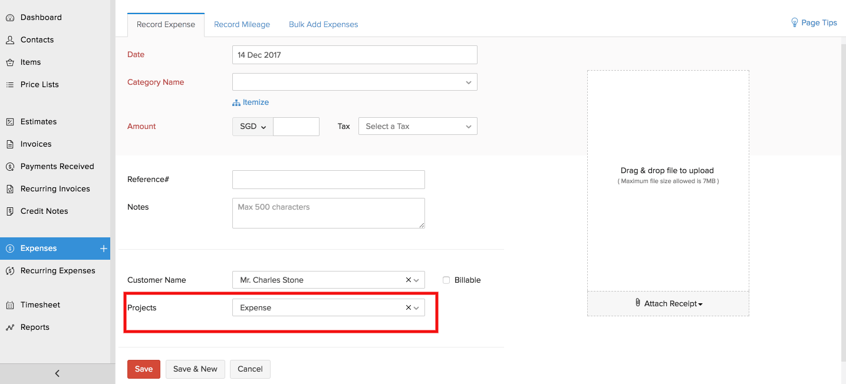846x384 pixels.
Task: Switch to the Record Mileage tab
Action: [x=242, y=25]
